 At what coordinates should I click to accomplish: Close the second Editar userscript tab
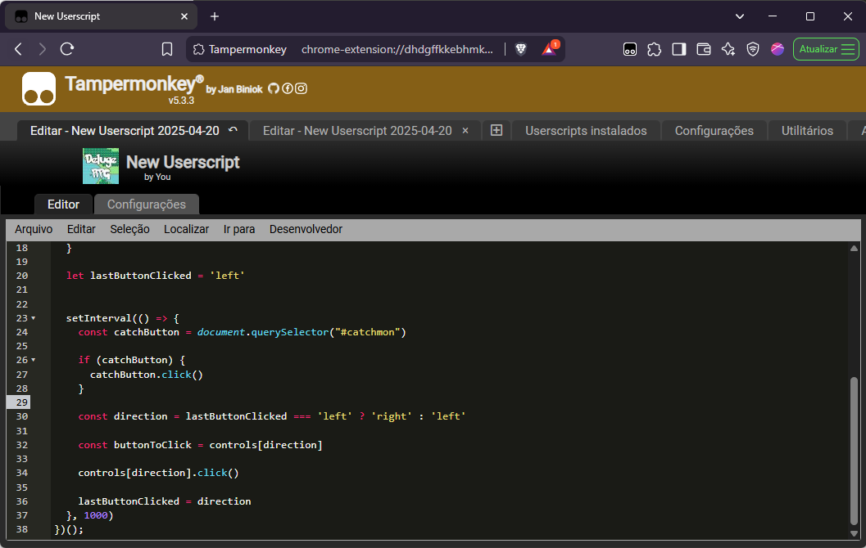click(x=465, y=131)
